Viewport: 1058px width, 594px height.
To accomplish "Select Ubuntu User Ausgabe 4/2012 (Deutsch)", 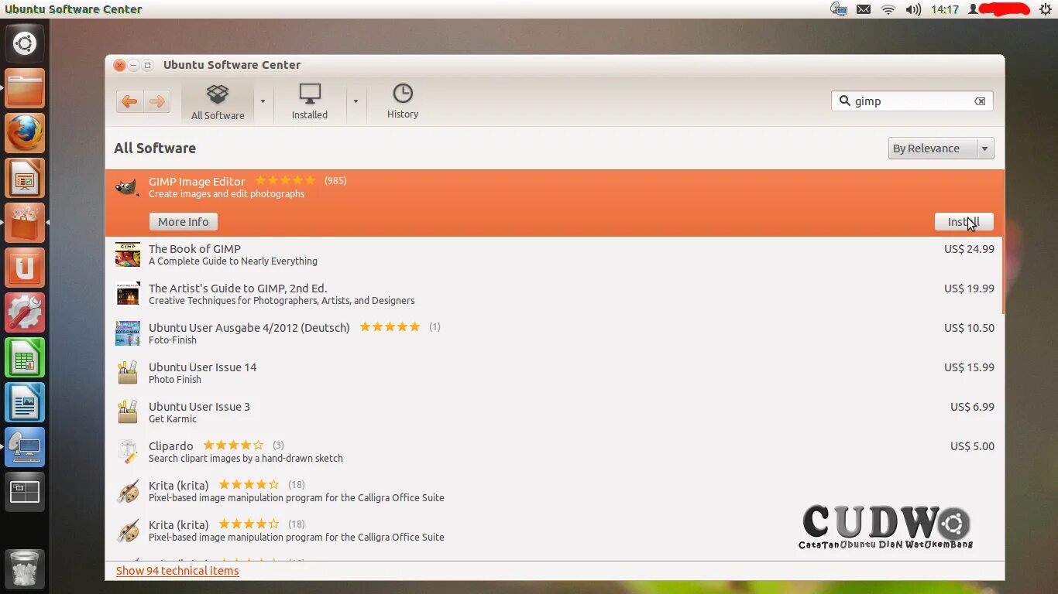I will (x=554, y=334).
